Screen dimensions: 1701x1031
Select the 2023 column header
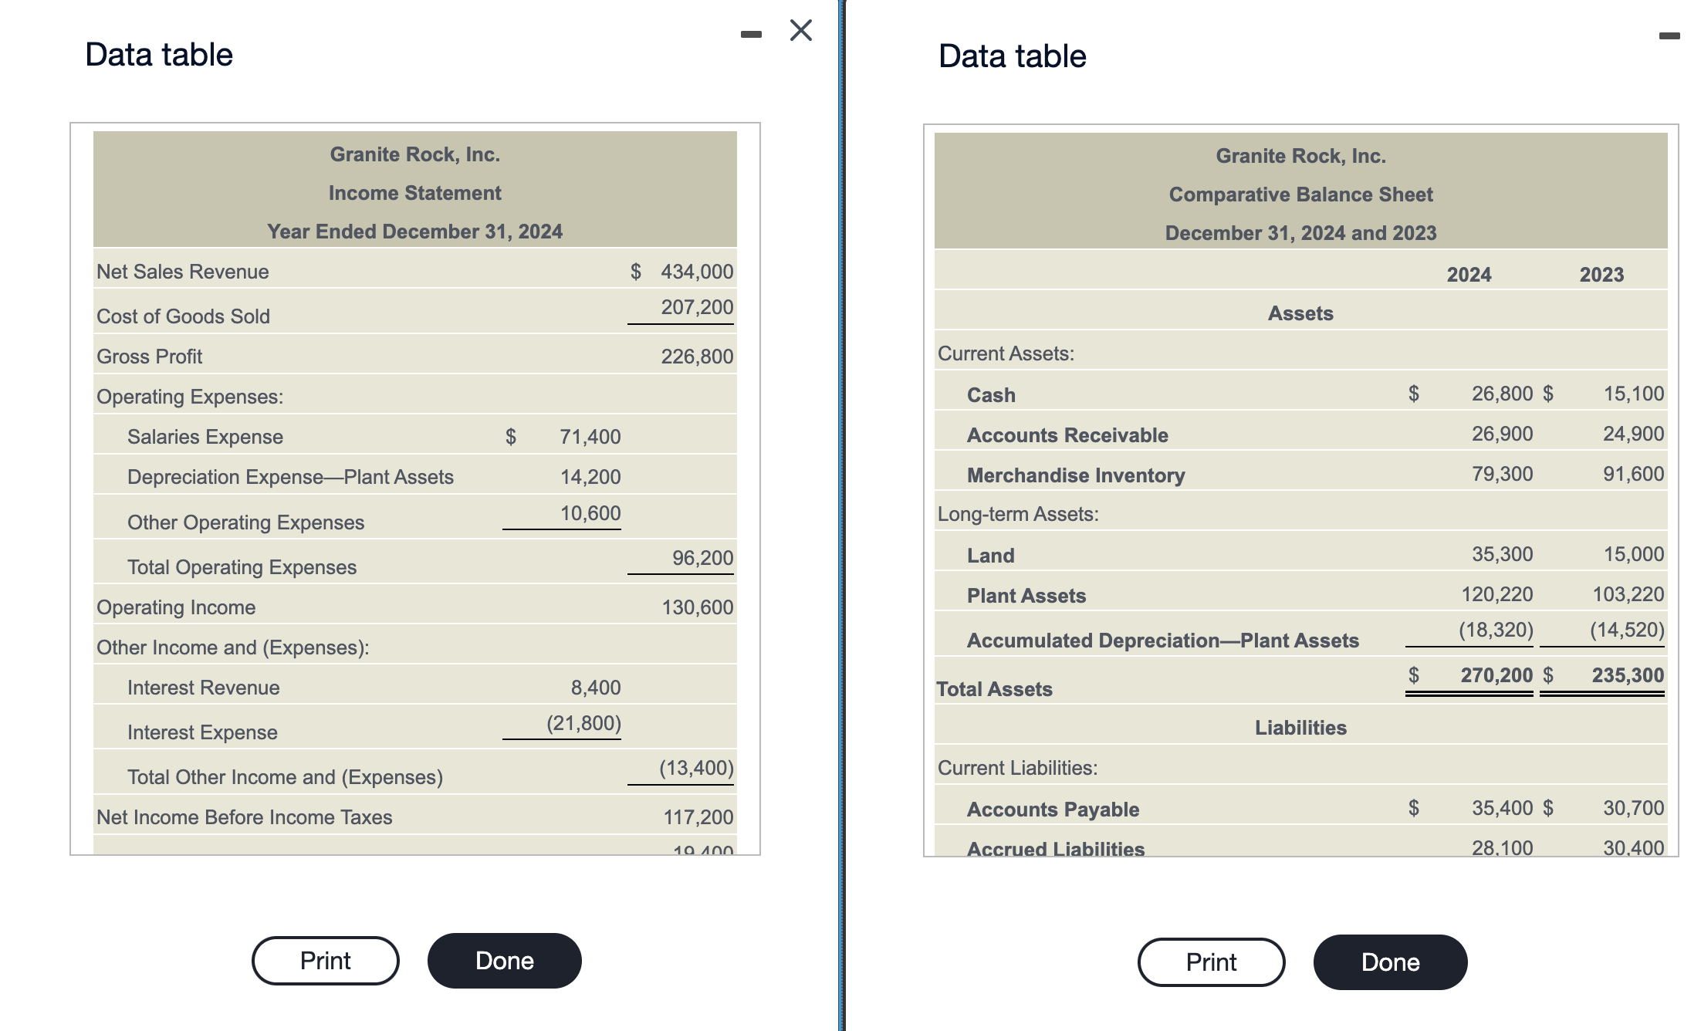point(1601,274)
